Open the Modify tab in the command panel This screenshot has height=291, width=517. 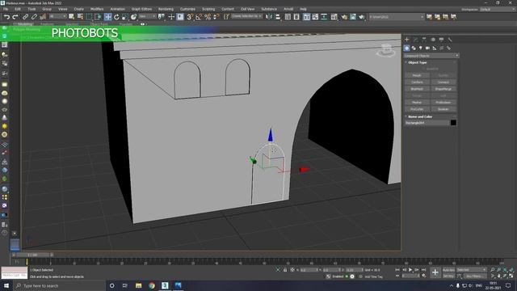point(415,40)
